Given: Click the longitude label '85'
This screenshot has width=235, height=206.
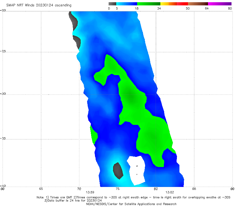Looking at the screenshot, I should tap(194, 189).
